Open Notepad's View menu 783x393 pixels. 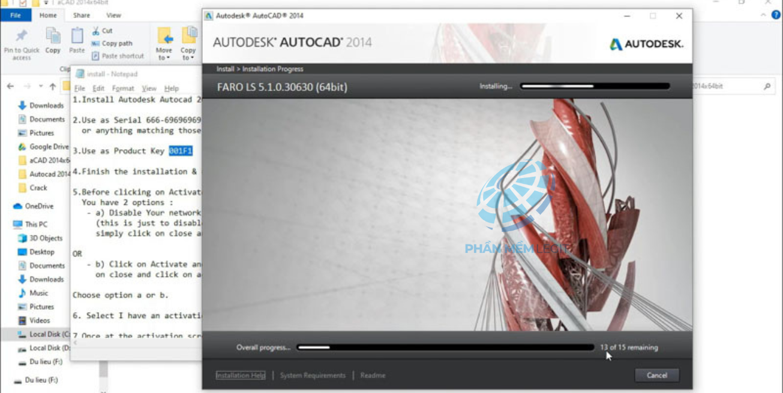(149, 89)
